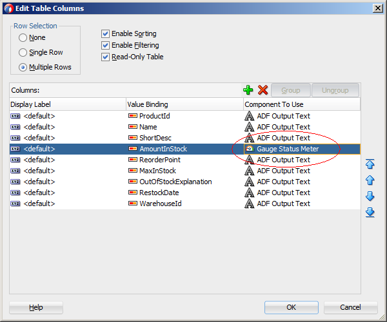The width and height of the screenshot is (387, 322).
Task: Click ADF Output Text cell for OutOfStockExplanation
Action: [302, 182]
